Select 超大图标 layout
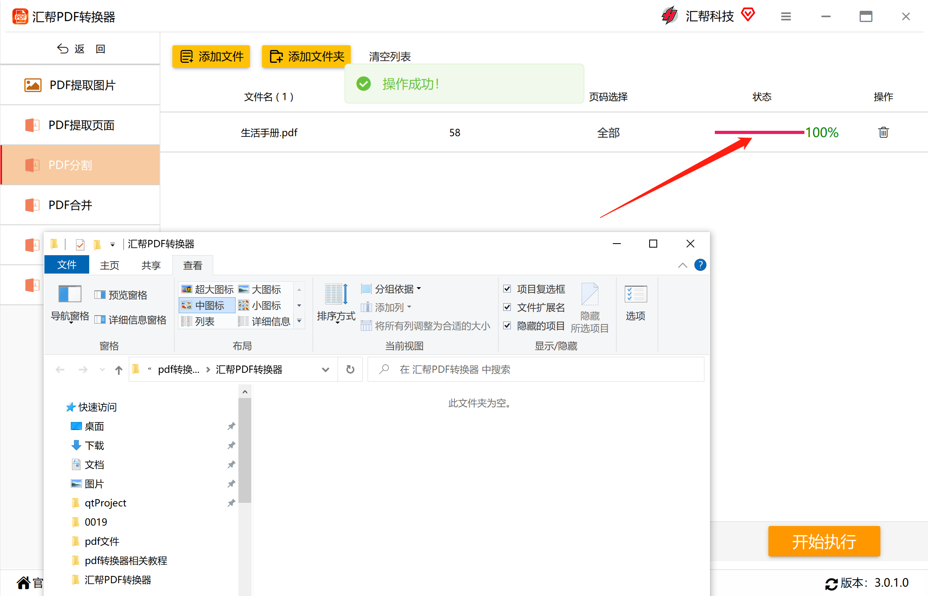Image resolution: width=928 pixels, height=596 pixels. (207, 289)
